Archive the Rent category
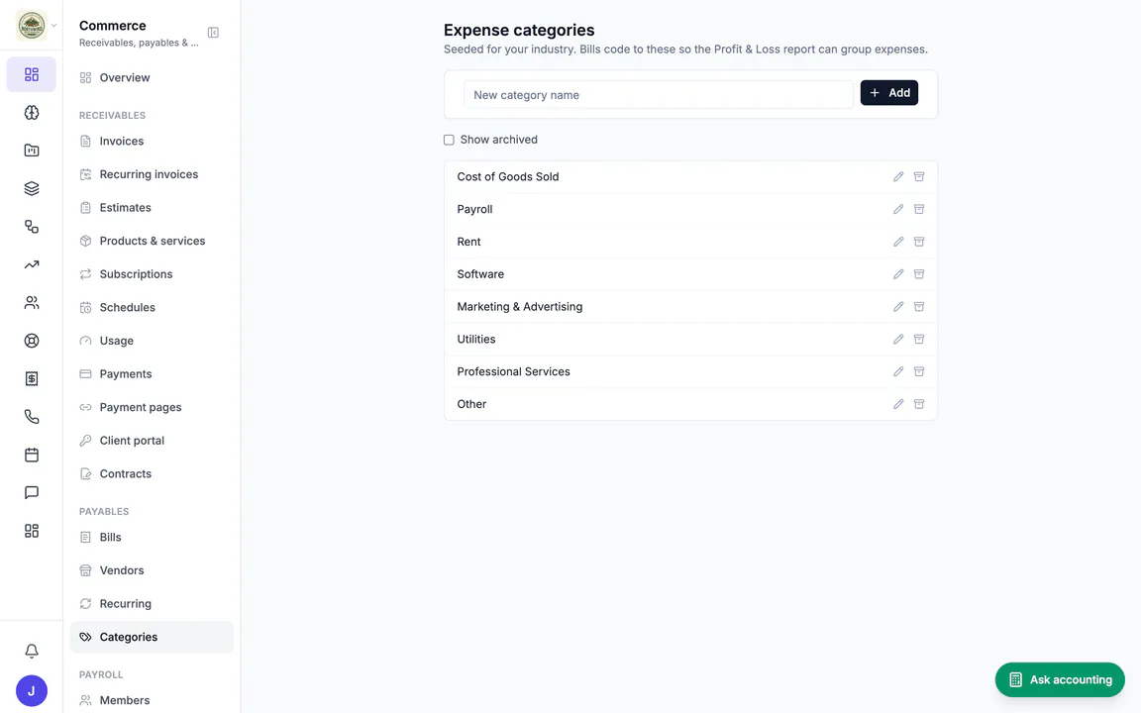 pos(919,242)
